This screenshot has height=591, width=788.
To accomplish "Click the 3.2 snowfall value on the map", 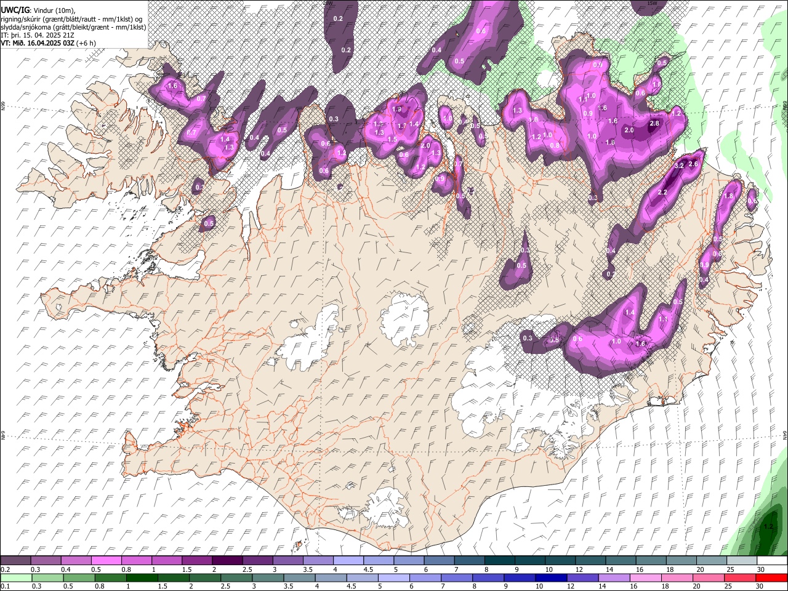I will tap(680, 166).
